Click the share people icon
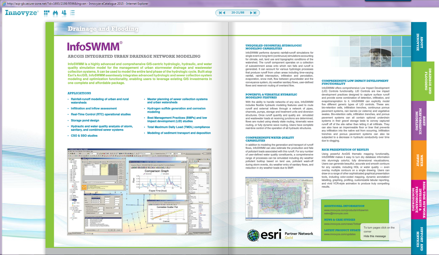The image size is (439, 255). point(64,13)
